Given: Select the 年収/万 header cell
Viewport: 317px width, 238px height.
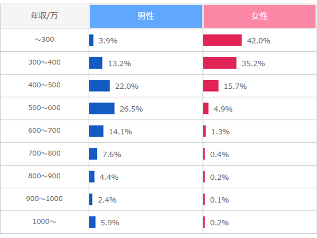Looking at the screenshot, I should point(44,16).
